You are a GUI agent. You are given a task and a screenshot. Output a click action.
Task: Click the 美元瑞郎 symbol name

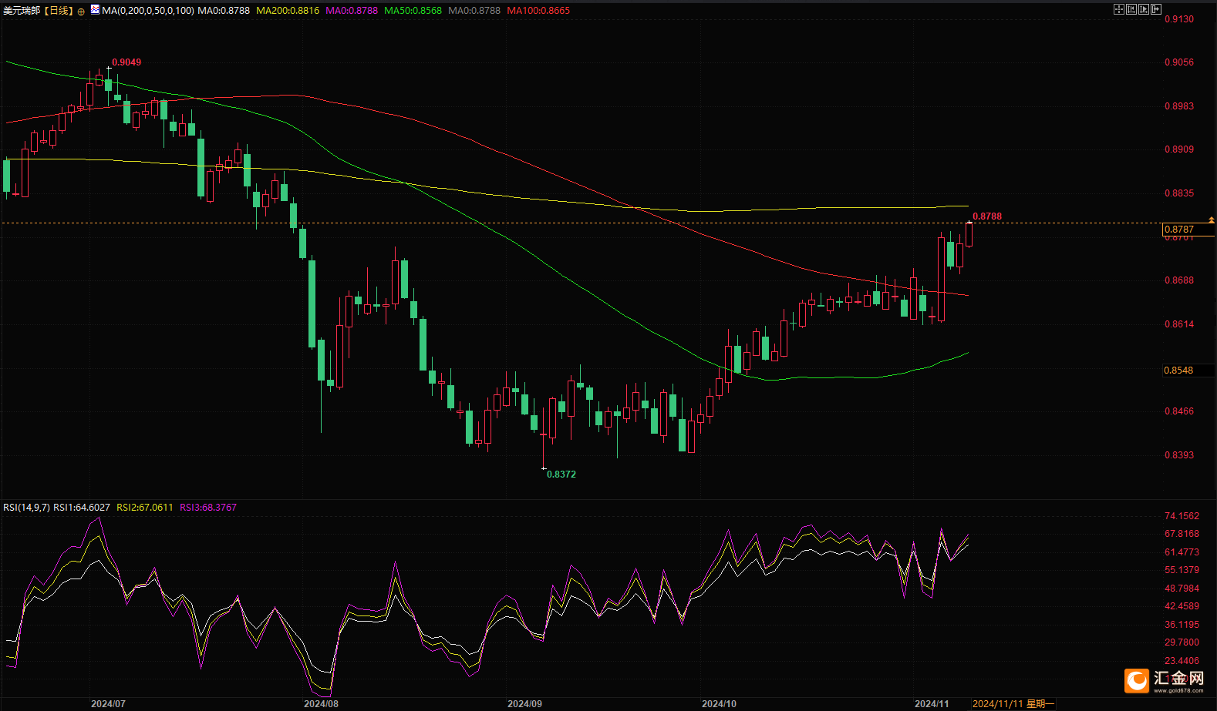[22, 11]
